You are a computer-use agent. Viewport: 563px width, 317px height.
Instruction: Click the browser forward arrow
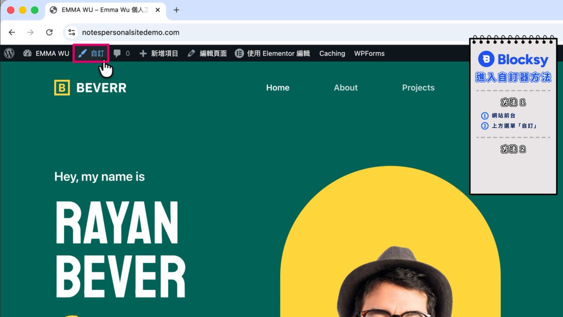pyautogui.click(x=30, y=32)
